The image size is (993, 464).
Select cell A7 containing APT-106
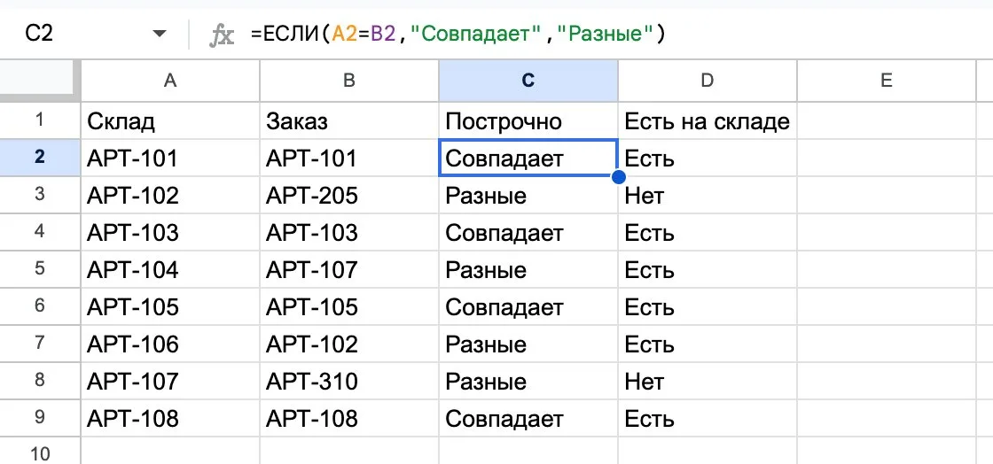(x=170, y=344)
